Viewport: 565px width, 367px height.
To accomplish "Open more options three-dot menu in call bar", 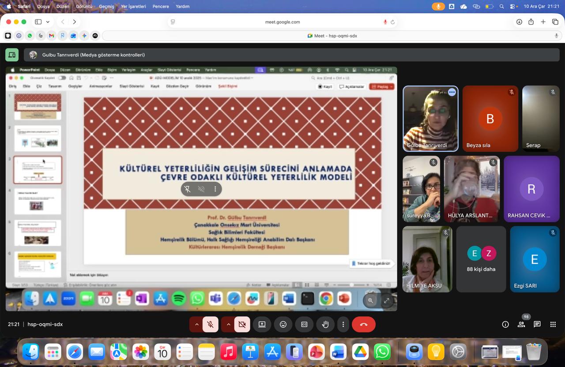I will pos(343,324).
